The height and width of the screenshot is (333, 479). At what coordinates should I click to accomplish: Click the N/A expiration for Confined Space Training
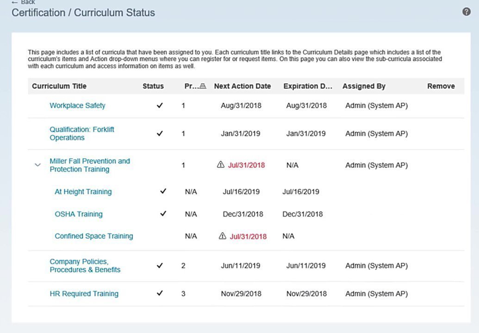coord(288,236)
